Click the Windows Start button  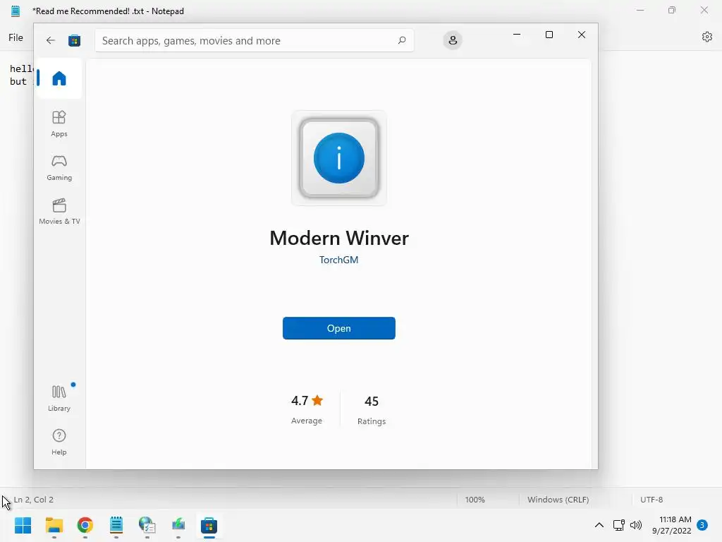(23, 525)
